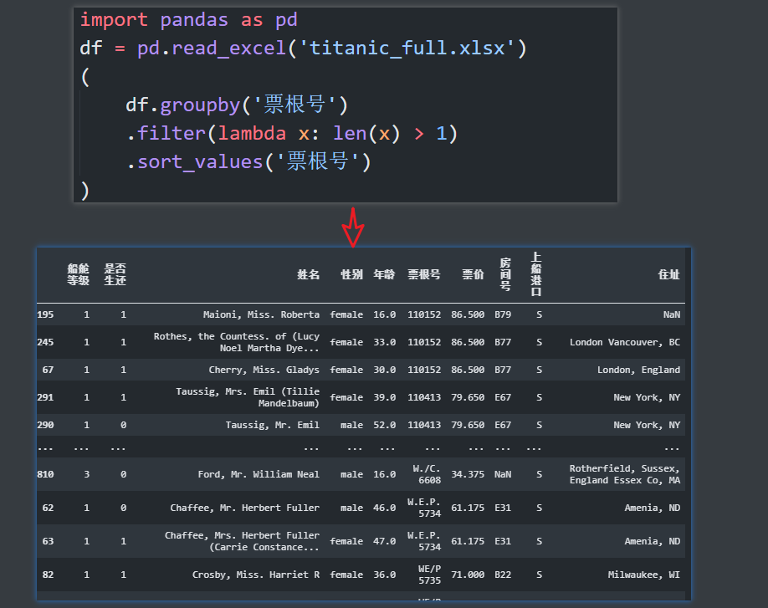Click the 票价 column header
The image size is (768, 608).
[x=473, y=274]
